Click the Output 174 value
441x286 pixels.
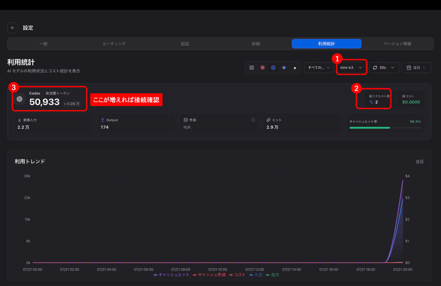pos(104,127)
